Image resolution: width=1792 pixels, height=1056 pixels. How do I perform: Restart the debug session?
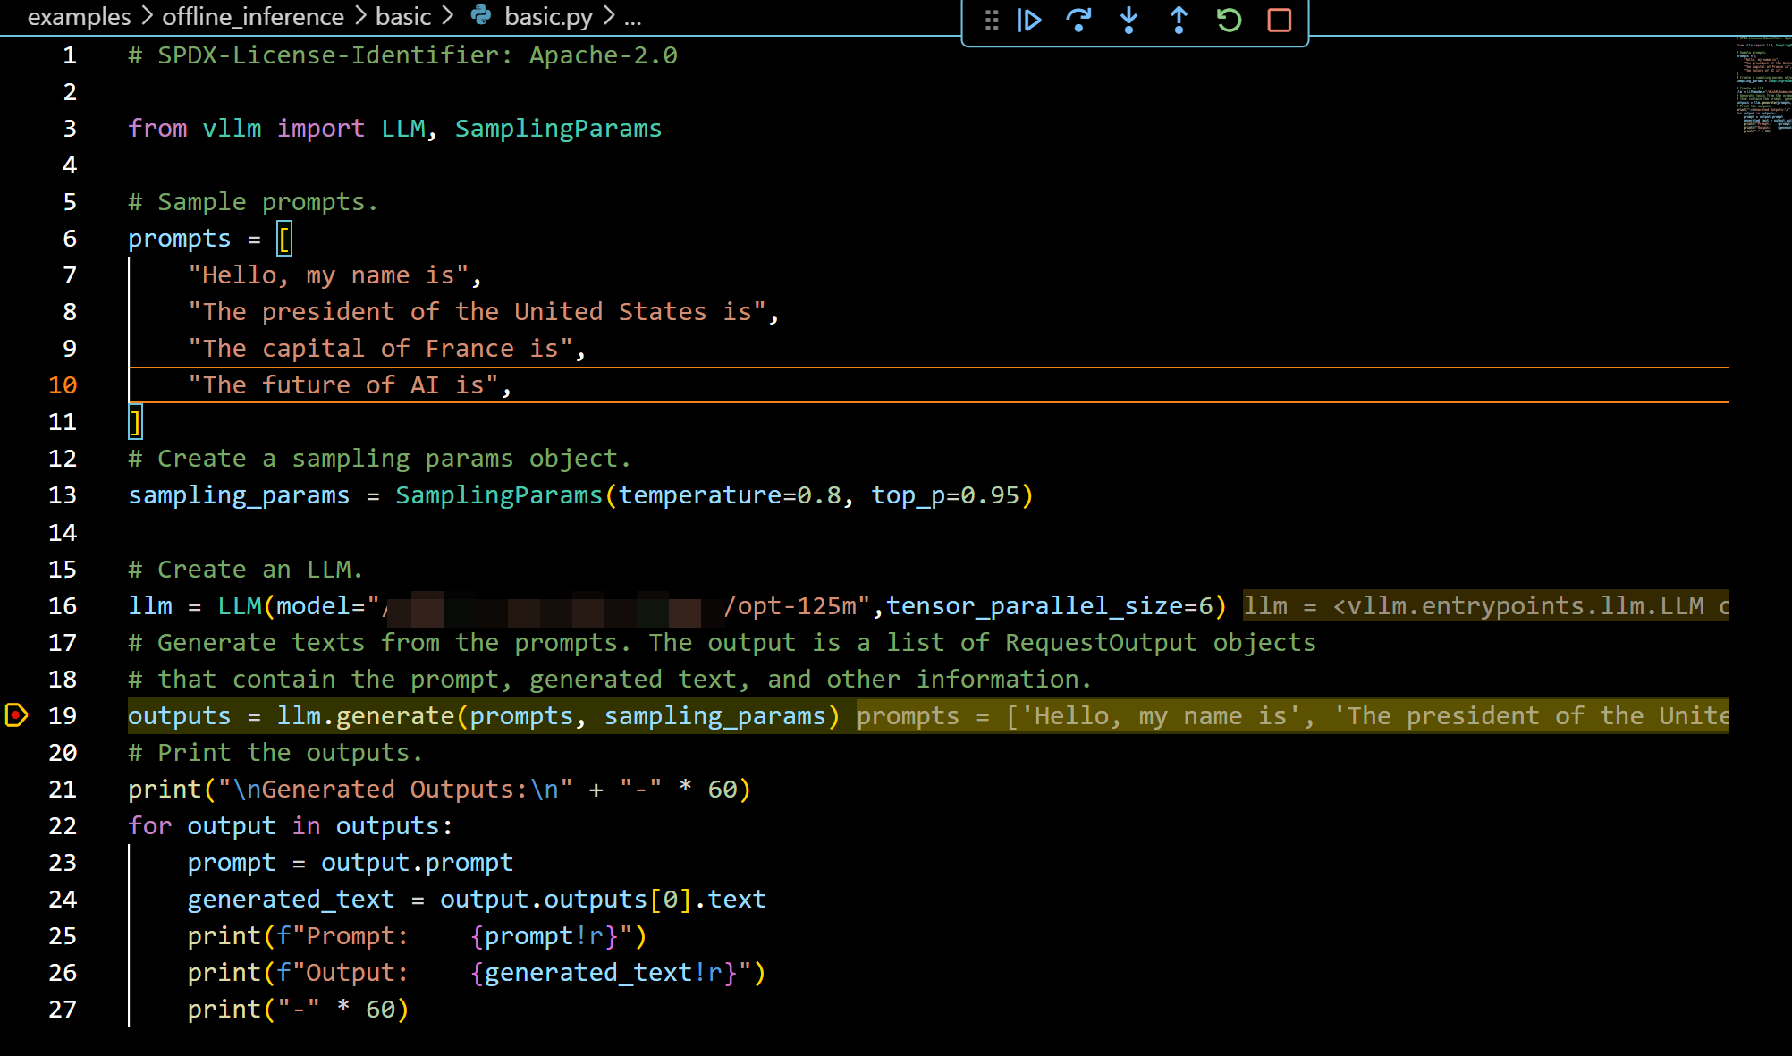click(1229, 20)
